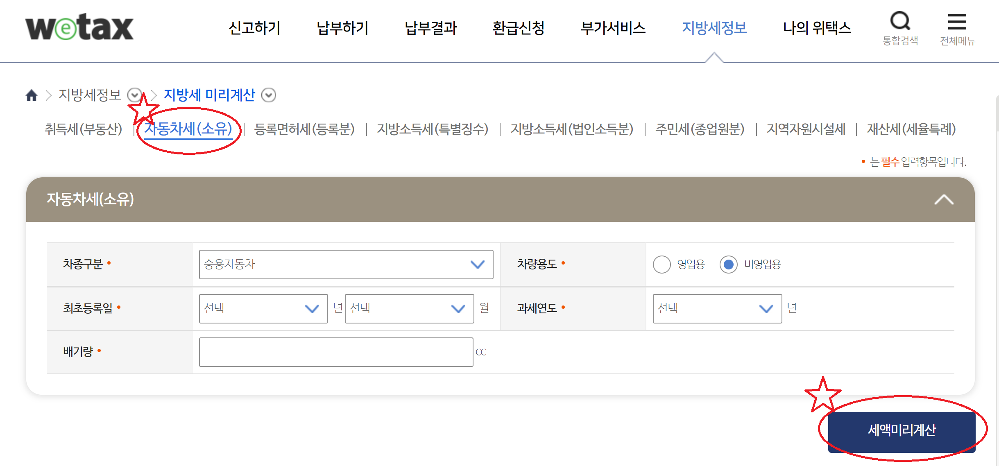Open the 최초등록일 year dropdown

[x=263, y=309]
